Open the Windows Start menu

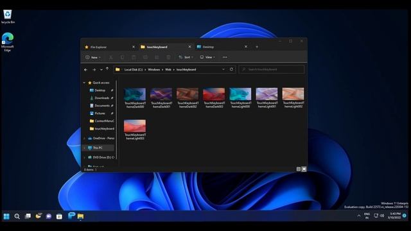pyautogui.click(x=6, y=216)
